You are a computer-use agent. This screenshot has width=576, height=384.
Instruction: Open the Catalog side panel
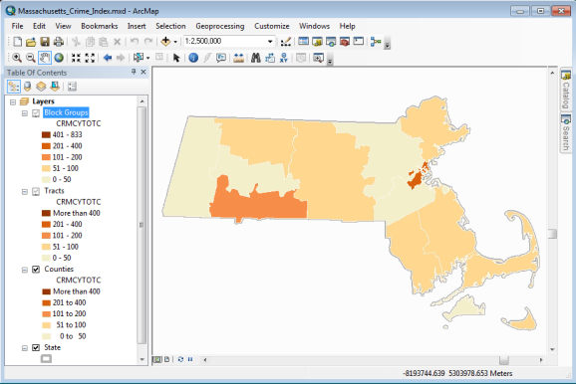pyautogui.click(x=566, y=90)
